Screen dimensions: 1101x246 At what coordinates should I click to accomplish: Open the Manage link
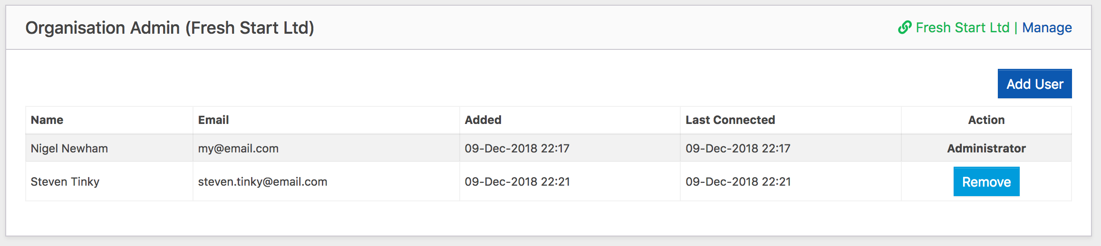1047,28
